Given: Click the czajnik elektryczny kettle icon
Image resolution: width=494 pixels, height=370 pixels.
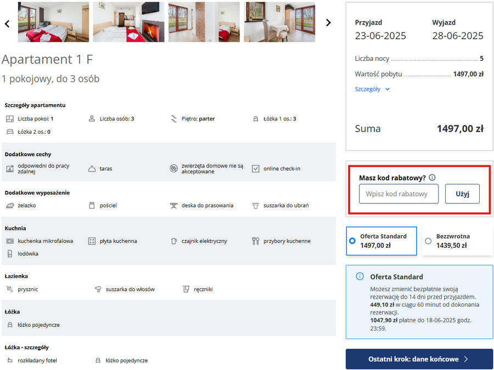Looking at the screenshot, I should 174,241.
